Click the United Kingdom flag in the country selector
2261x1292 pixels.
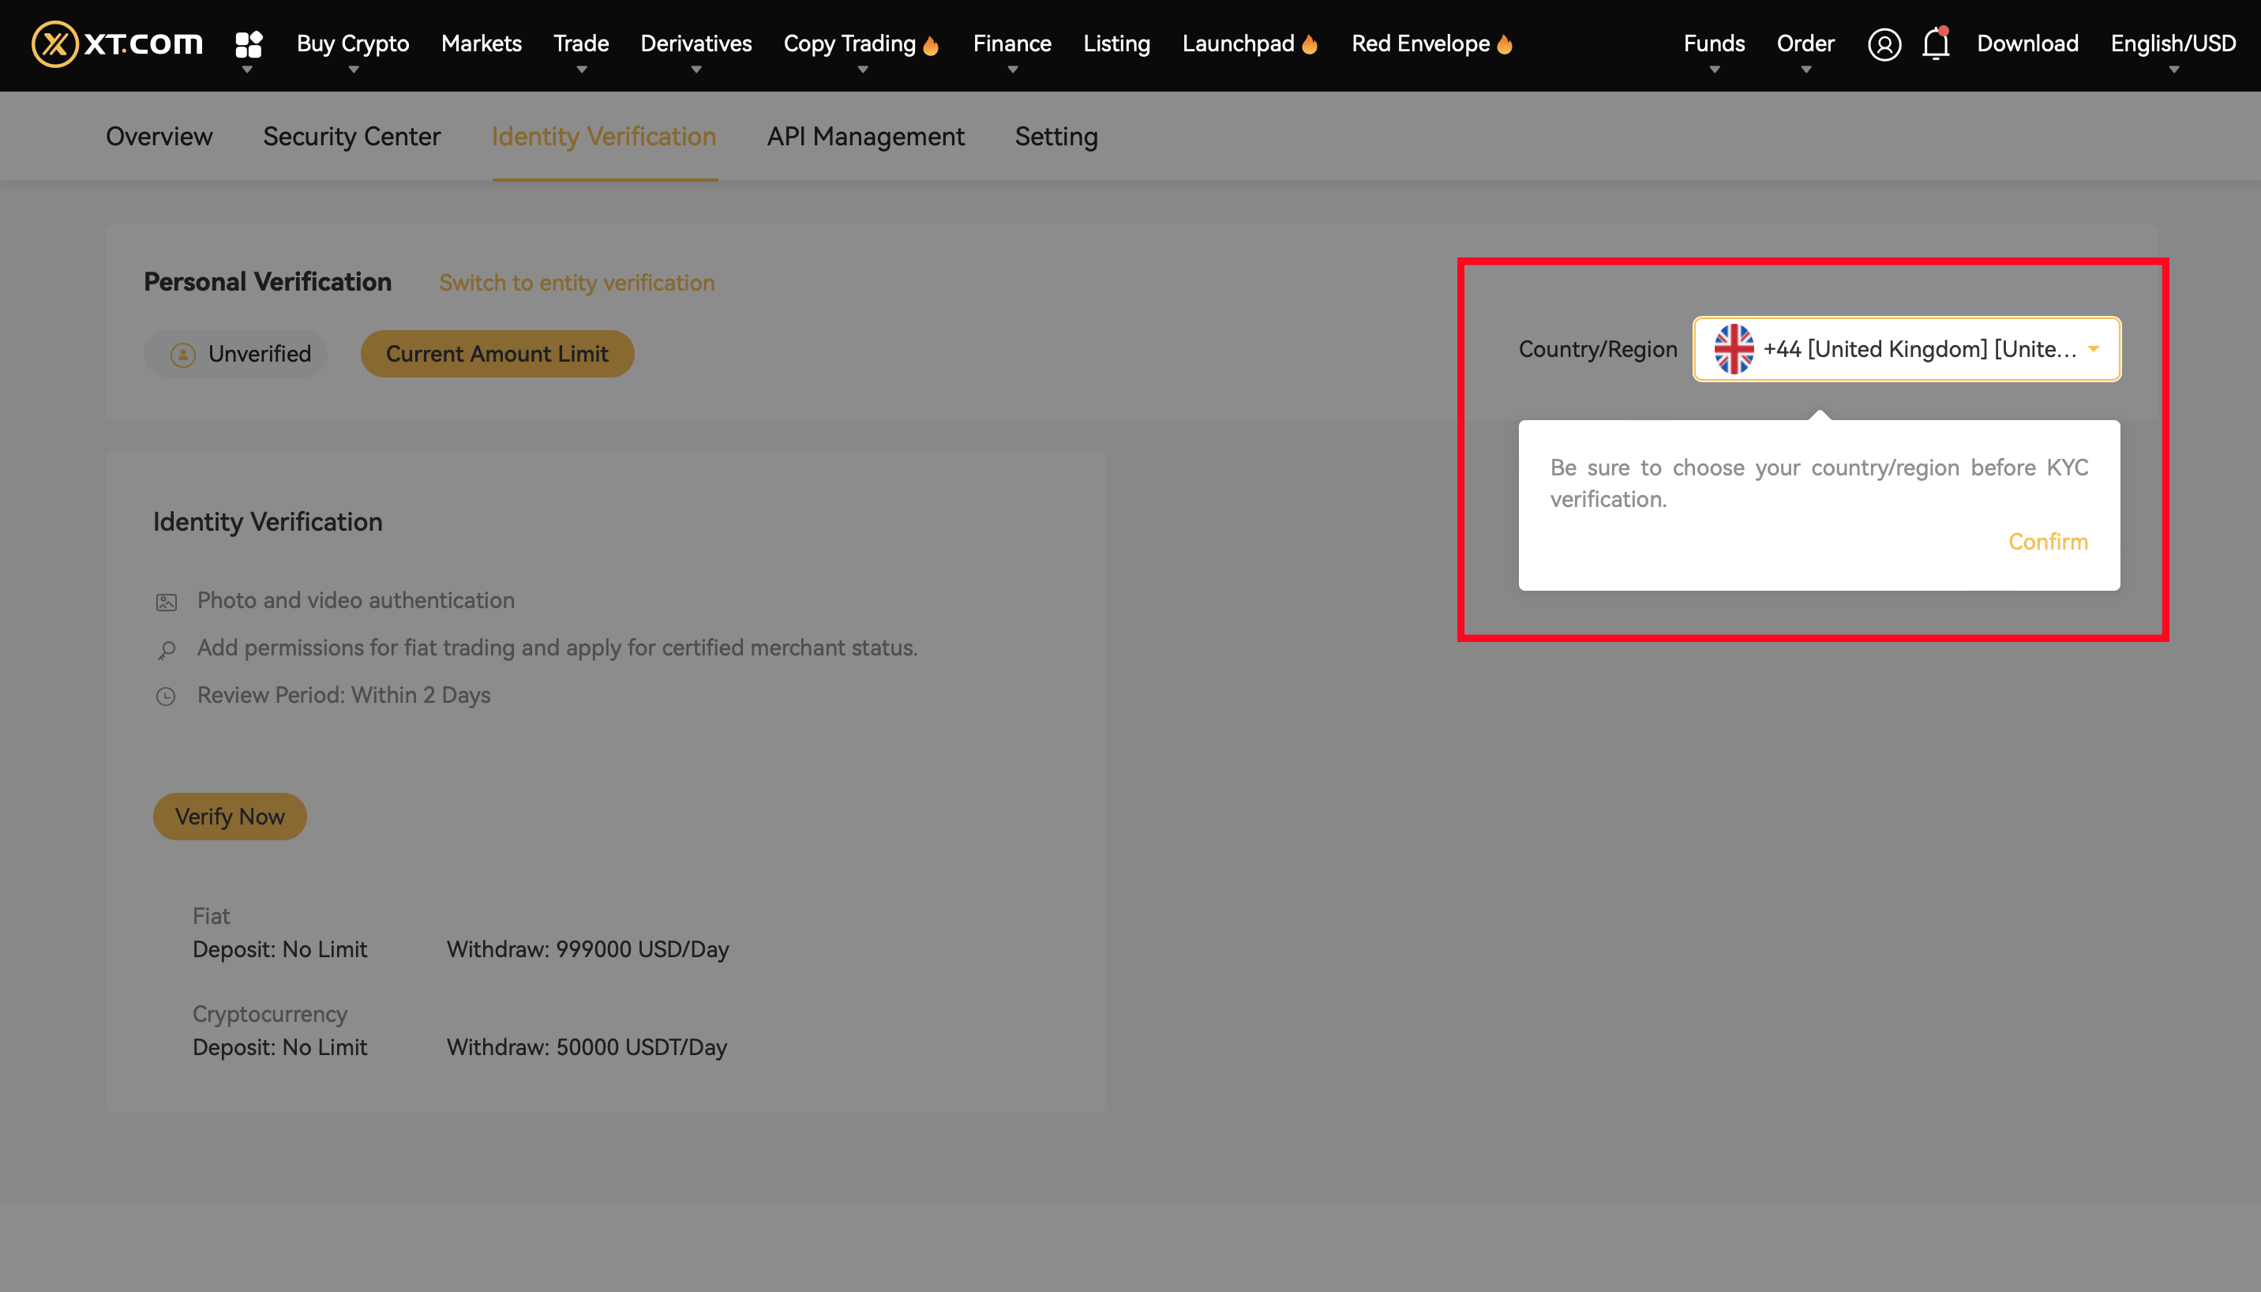(x=1733, y=349)
